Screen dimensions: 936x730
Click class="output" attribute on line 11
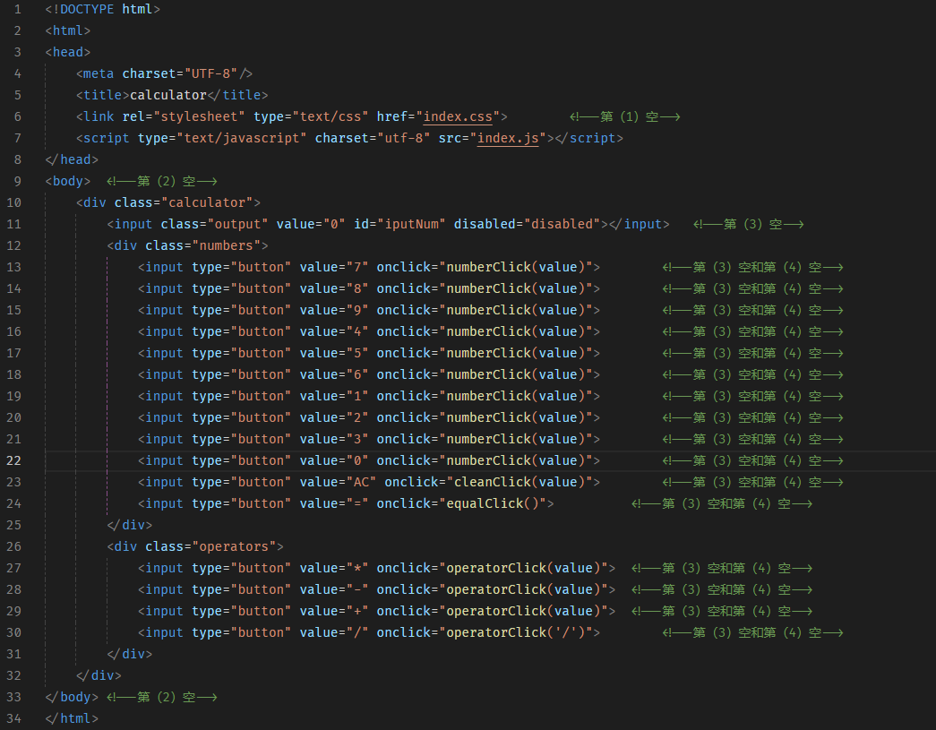[x=214, y=224]
